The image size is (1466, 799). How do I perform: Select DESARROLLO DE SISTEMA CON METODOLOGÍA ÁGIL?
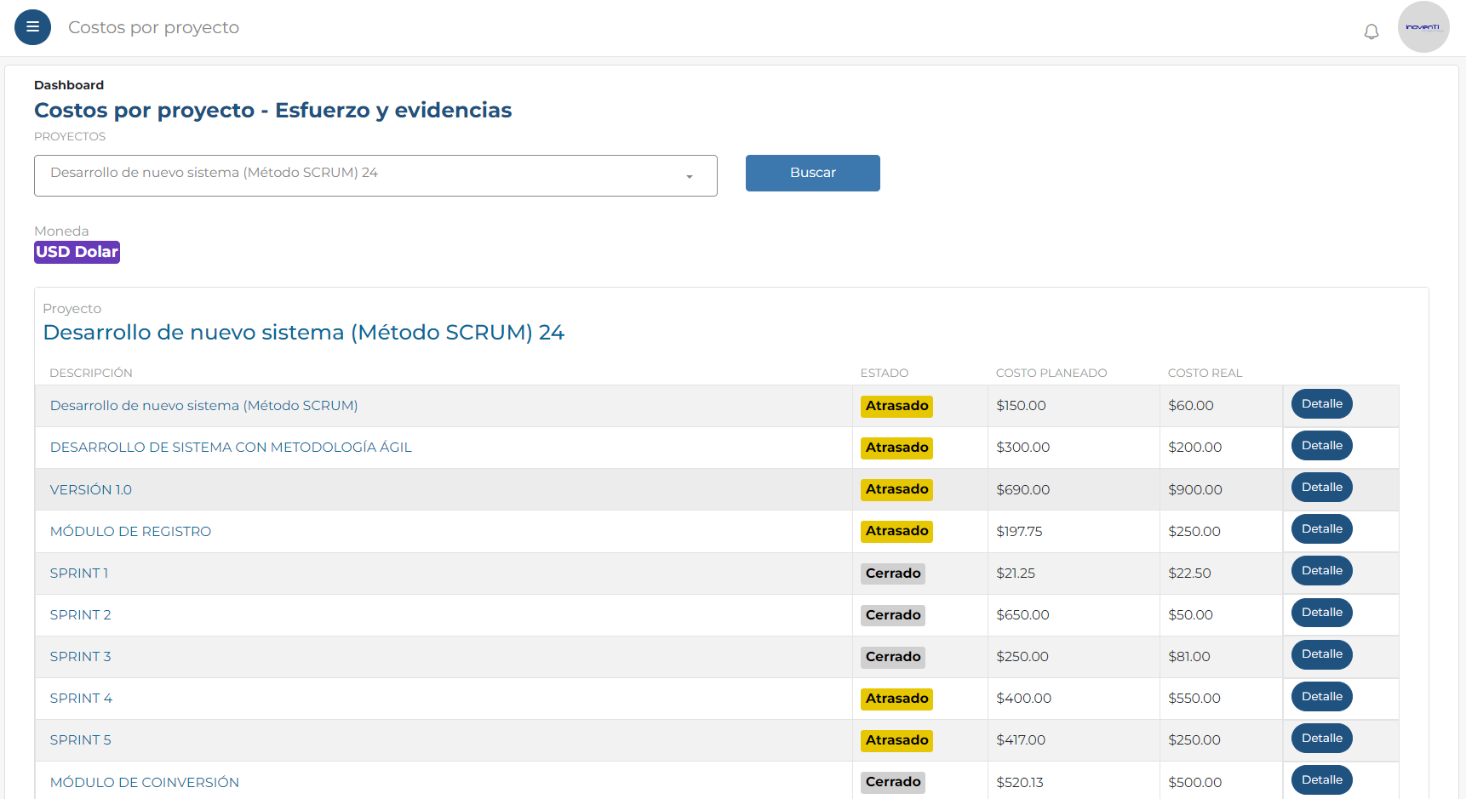[231, 448]
